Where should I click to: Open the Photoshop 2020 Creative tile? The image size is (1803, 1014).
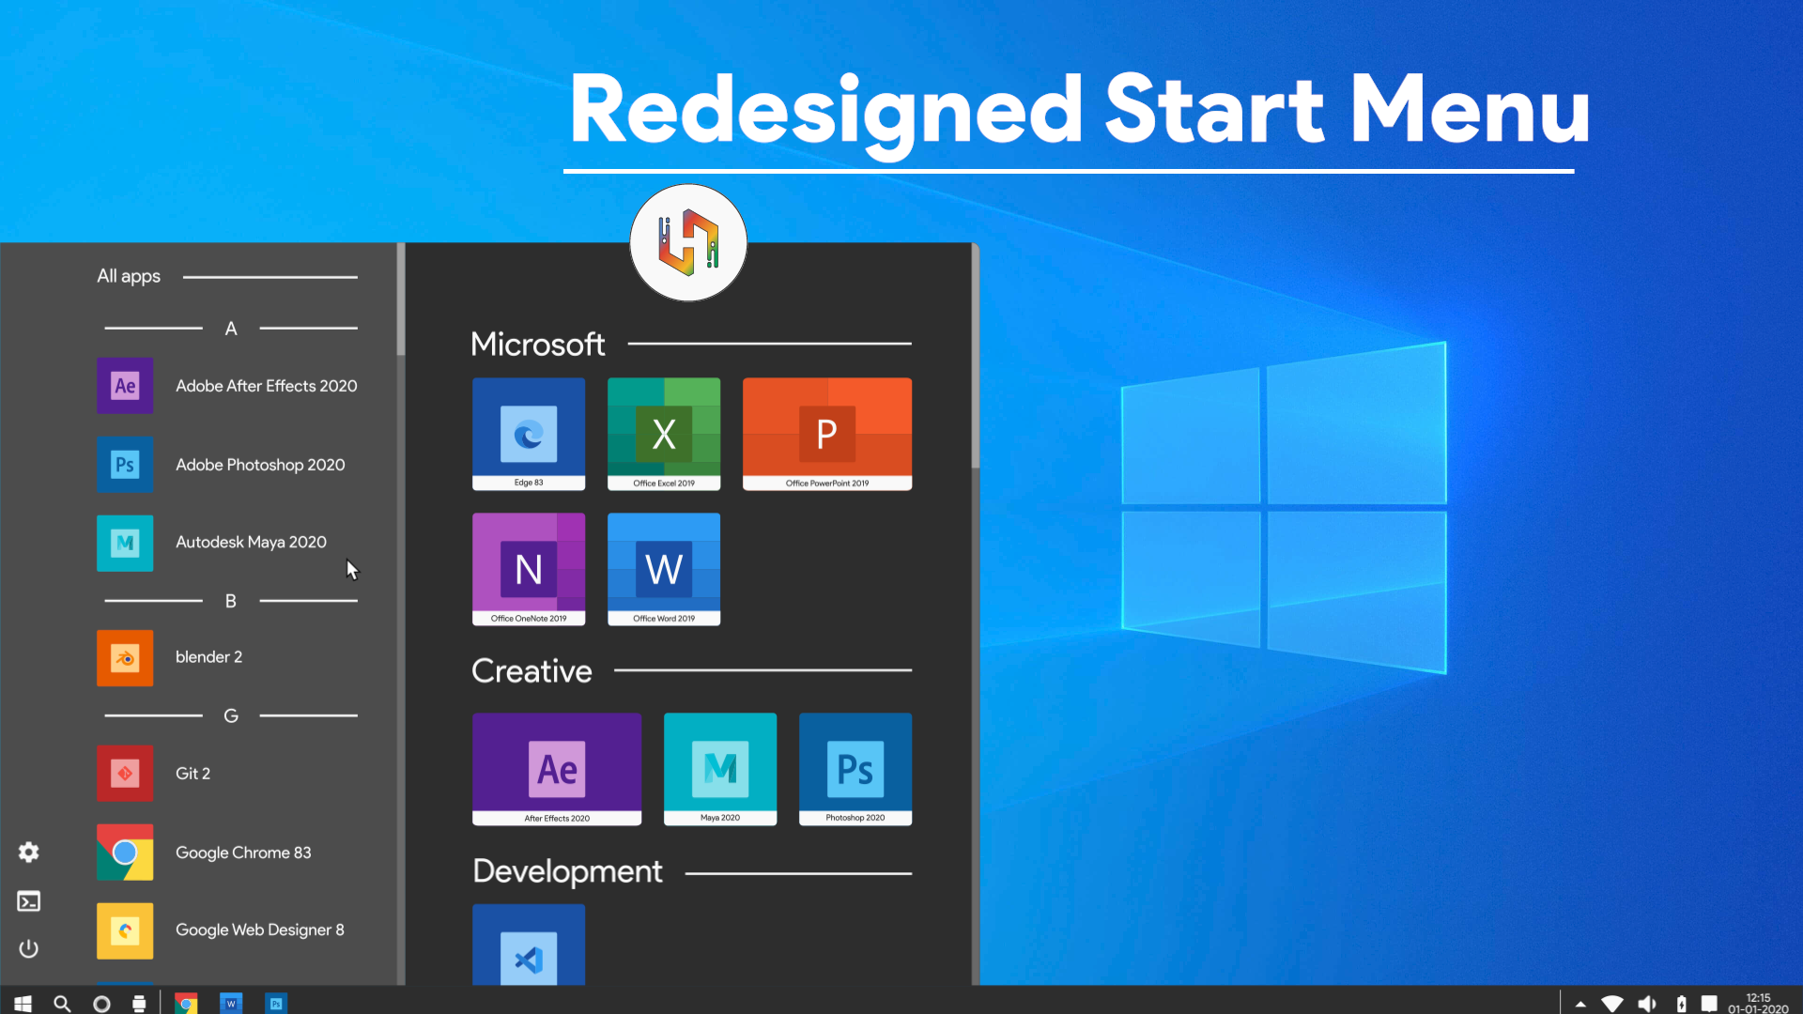coord(855,769)
